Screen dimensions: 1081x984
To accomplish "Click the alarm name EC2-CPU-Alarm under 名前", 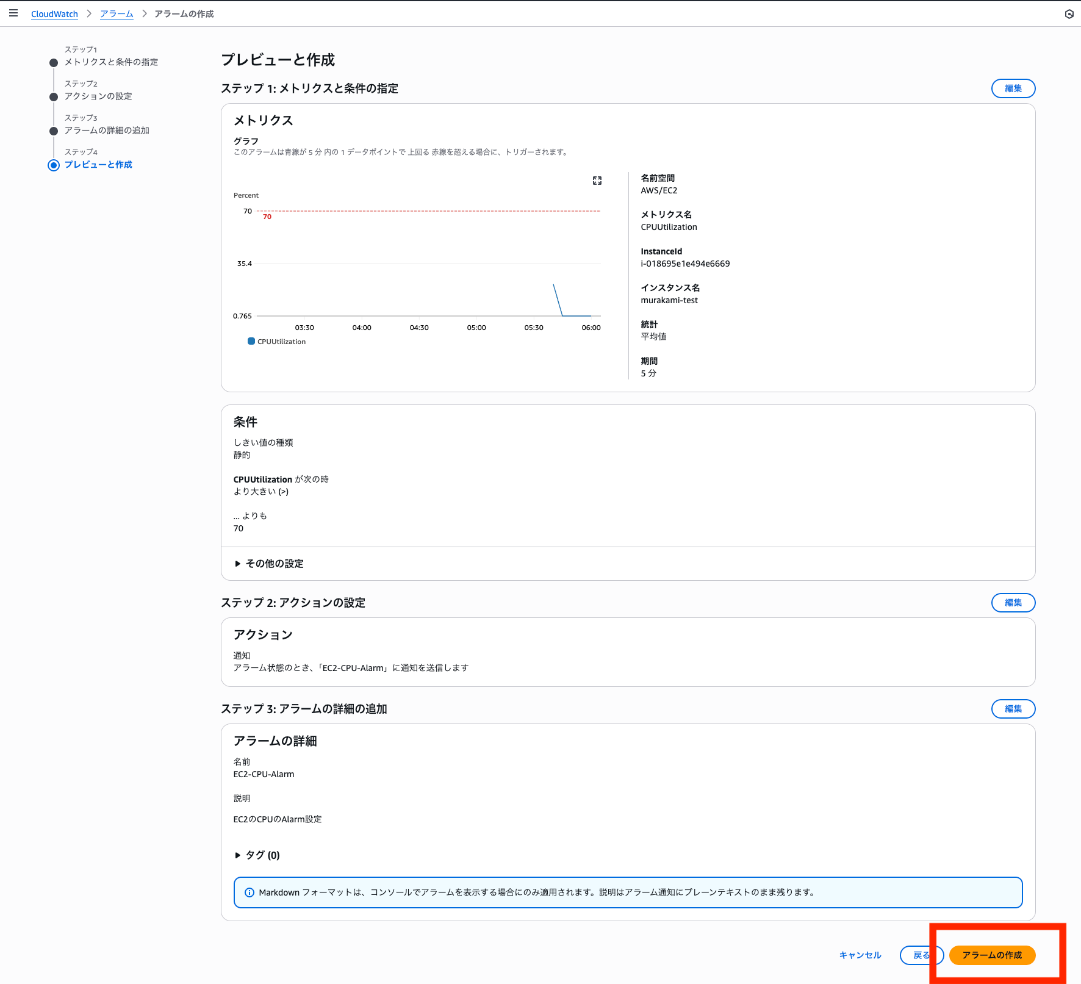I will (264, 774).
